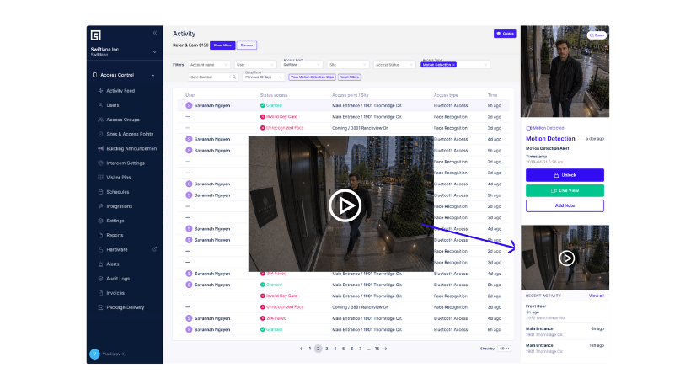The height and width of the screenshot is (389, 696).
Task: Open Reports in sidebar
Action: coord(115,235)
